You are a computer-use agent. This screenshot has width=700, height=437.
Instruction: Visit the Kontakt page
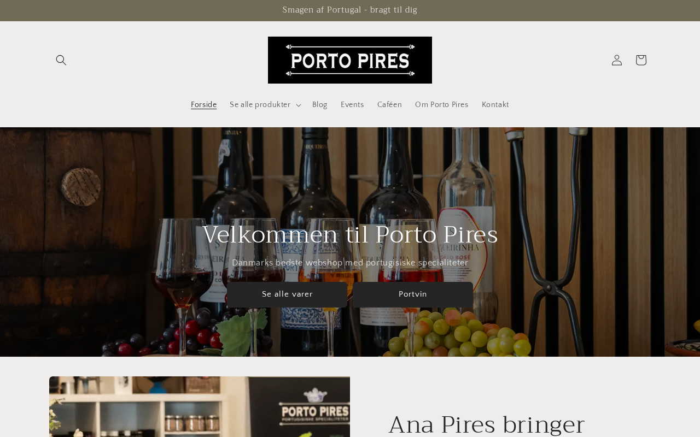point(495,105)
